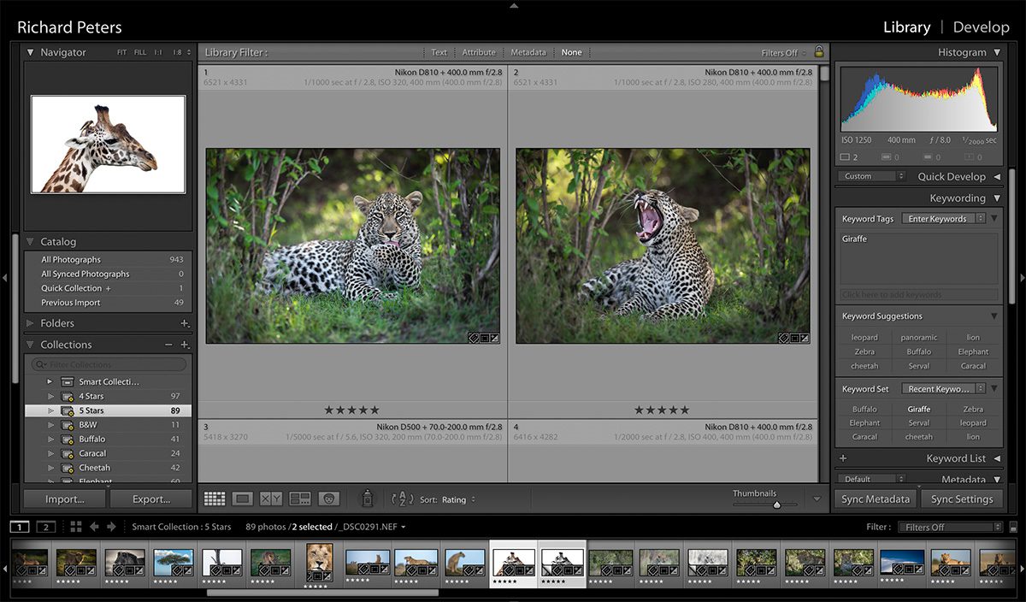
Task: Enable Text library filter
Action: (x=439, y=53)
